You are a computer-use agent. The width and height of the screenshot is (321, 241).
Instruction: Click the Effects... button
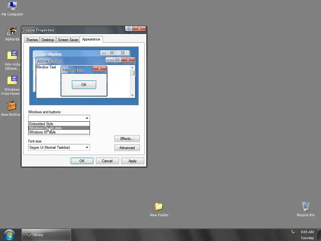(x=127, y=138)
